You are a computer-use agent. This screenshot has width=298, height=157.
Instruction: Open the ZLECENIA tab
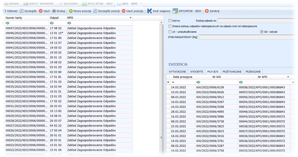pos(68,3)
